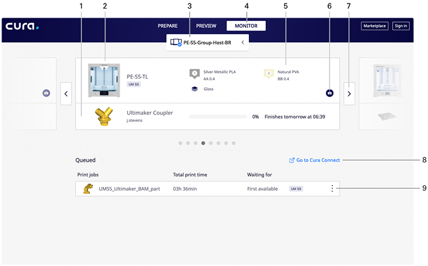Click the printer group icon beside PE-S5-Group-Host-BR
The image size is (428, 266).
tap(176, 42)
